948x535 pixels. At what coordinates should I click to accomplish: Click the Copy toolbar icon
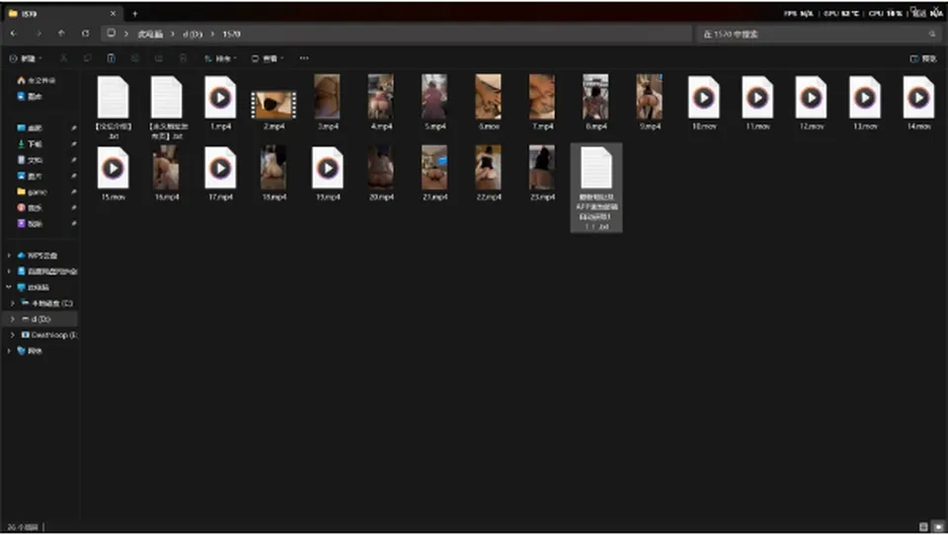click(88, 58)
